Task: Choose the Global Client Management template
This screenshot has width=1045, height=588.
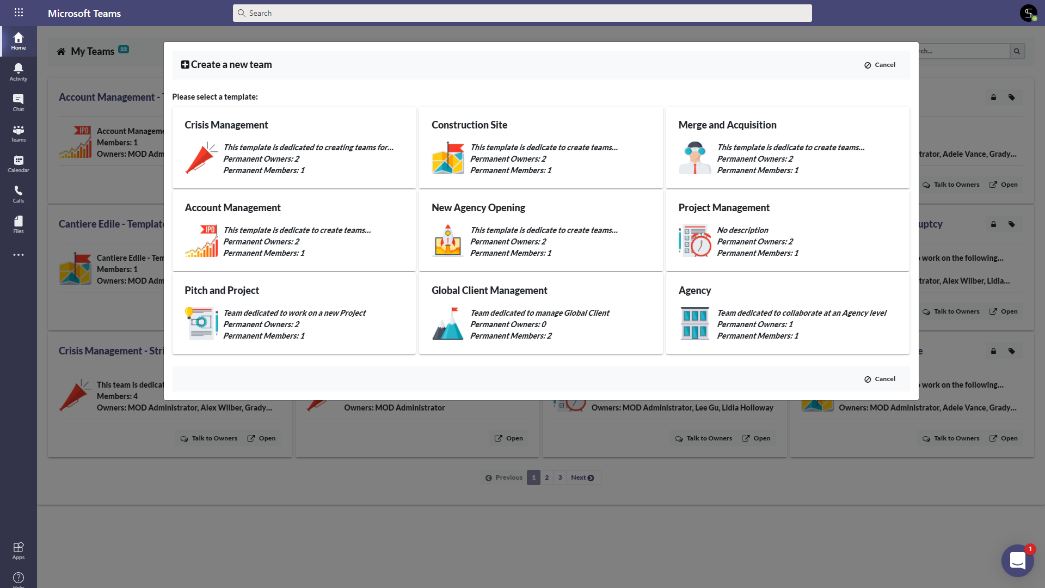Action: tap(541, 313)
